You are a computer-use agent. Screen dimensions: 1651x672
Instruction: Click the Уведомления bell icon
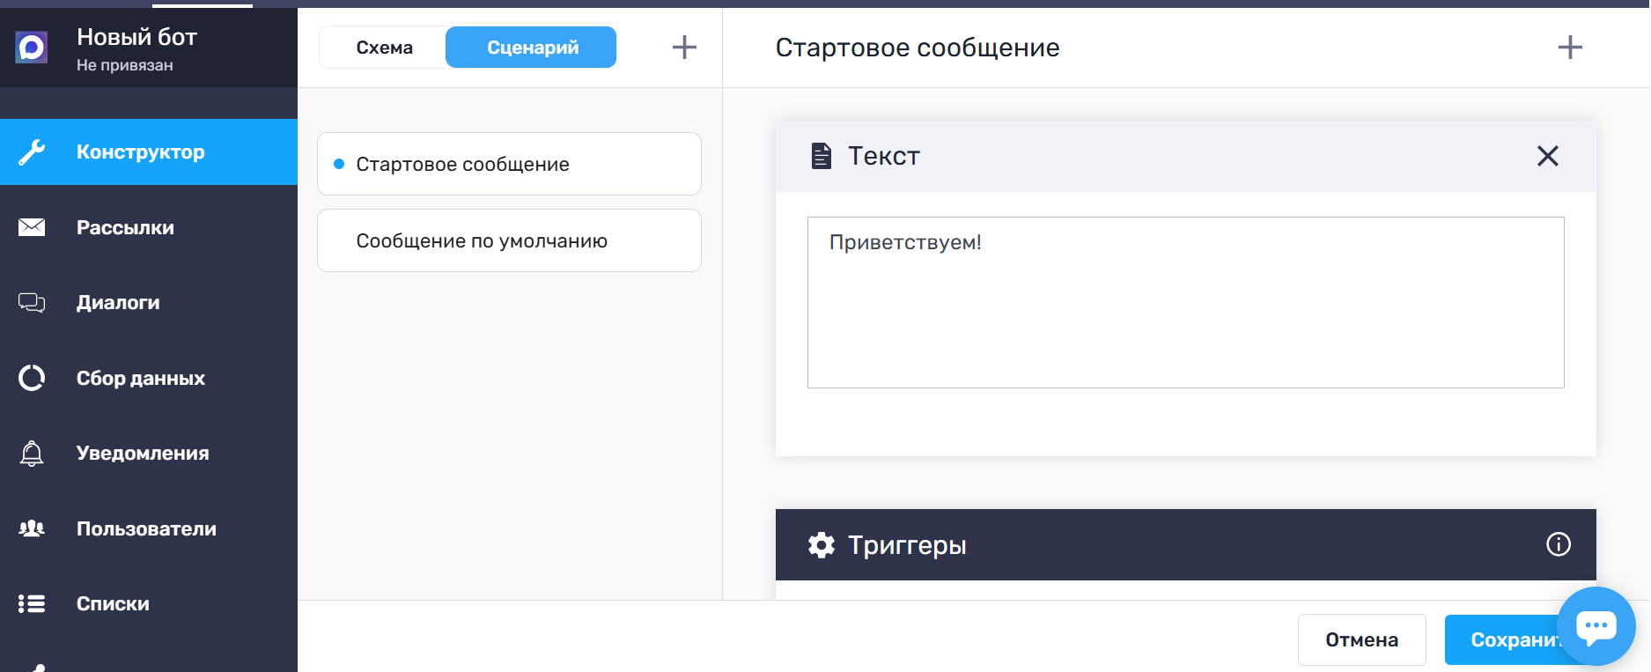[x=32, y=454]
